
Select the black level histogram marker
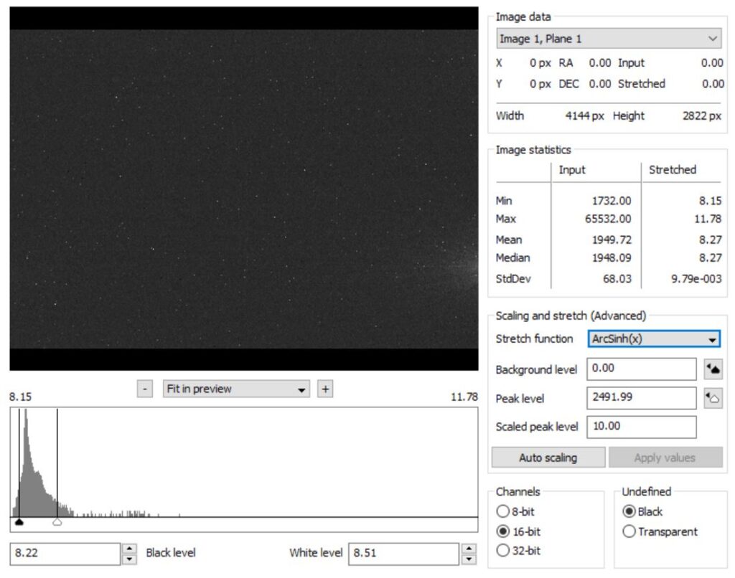click(x=19, y=522)
